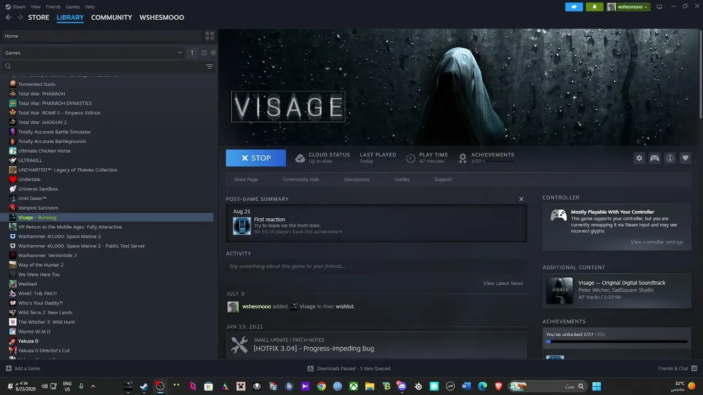The width and height of the screenshot is (703, 395).
Task: Open Visage game settings gear
Action: click(x=639, y=158)
